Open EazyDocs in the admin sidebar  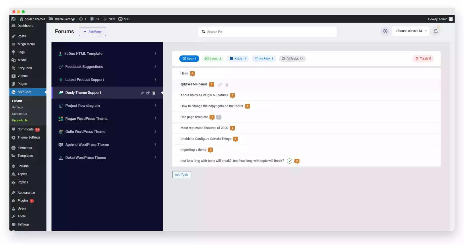[24, 68]
